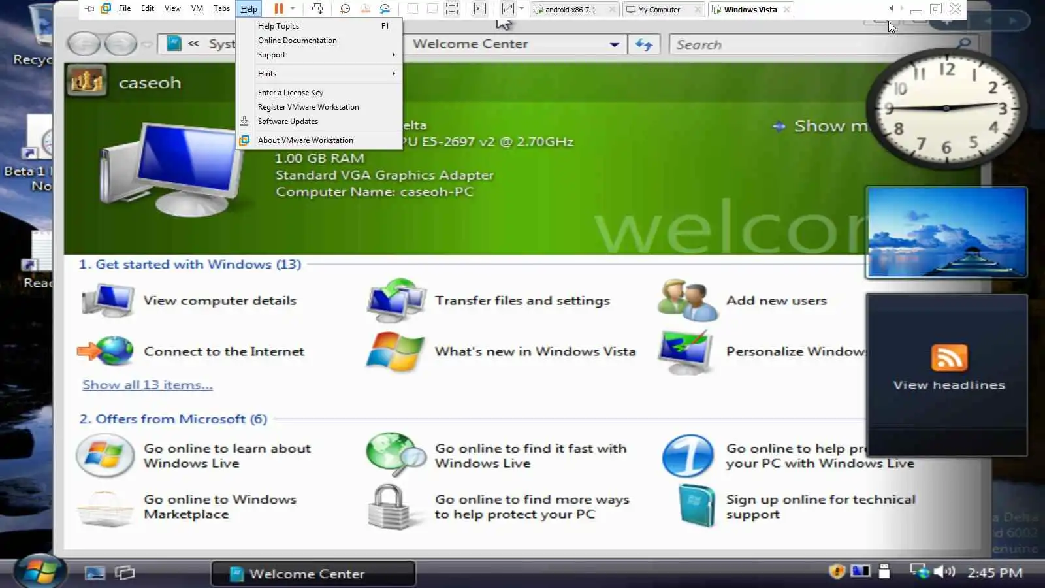This screenshot has height=588, width=1045.
Task: Open the VM menu
Action: [x=197, y=9]
